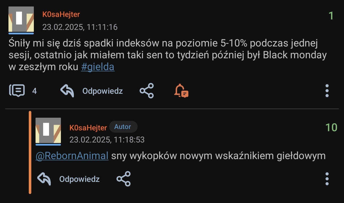Click the comment timestamp 11:18:53
The height and width of the screenshot is (203, 344).
coord(107,140)
